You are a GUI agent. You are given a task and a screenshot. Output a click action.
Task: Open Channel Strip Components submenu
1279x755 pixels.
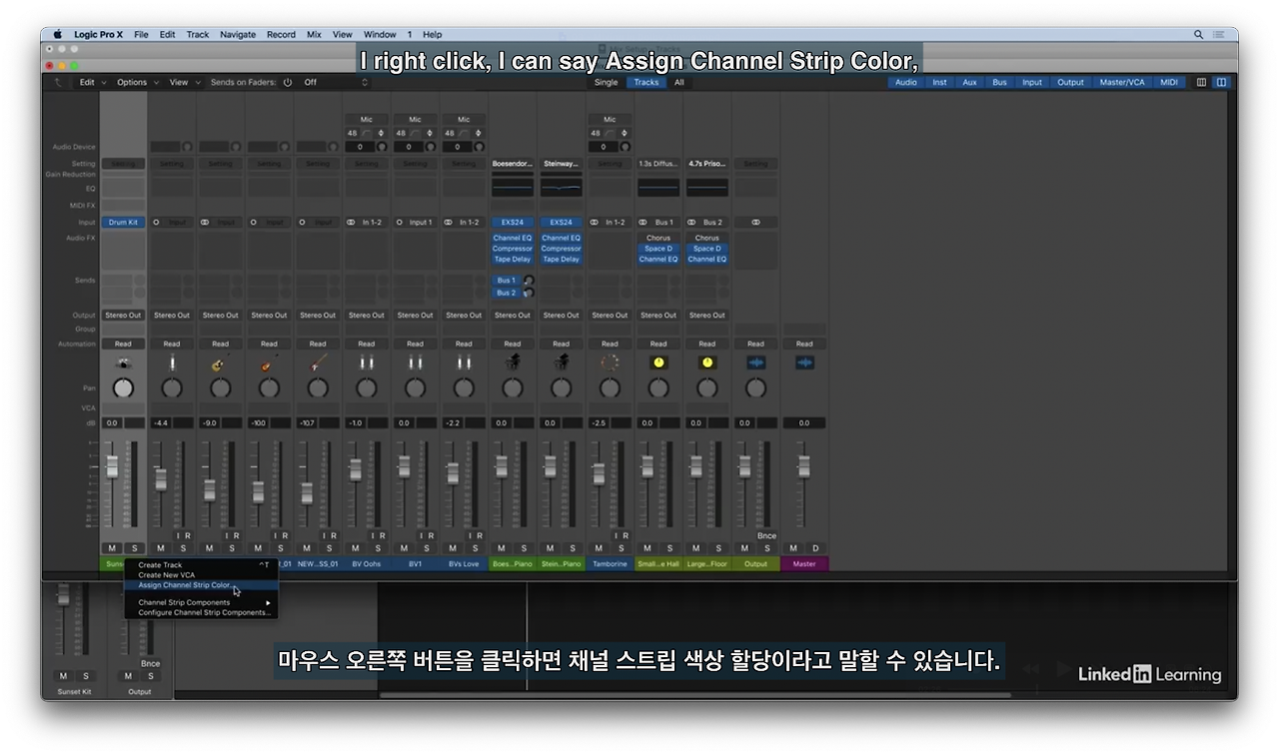pos(202,603)
